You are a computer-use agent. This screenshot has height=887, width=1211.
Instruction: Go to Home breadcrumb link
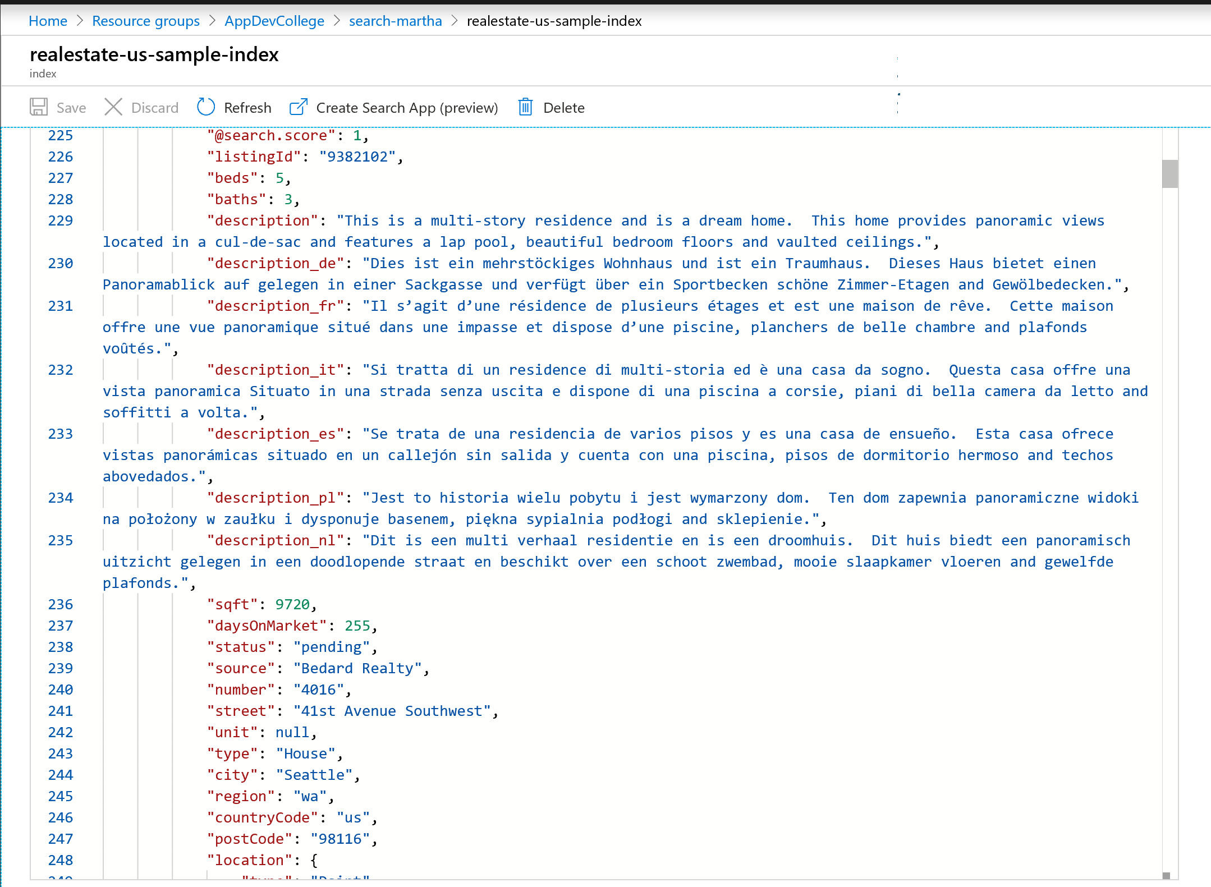[48, 21]
